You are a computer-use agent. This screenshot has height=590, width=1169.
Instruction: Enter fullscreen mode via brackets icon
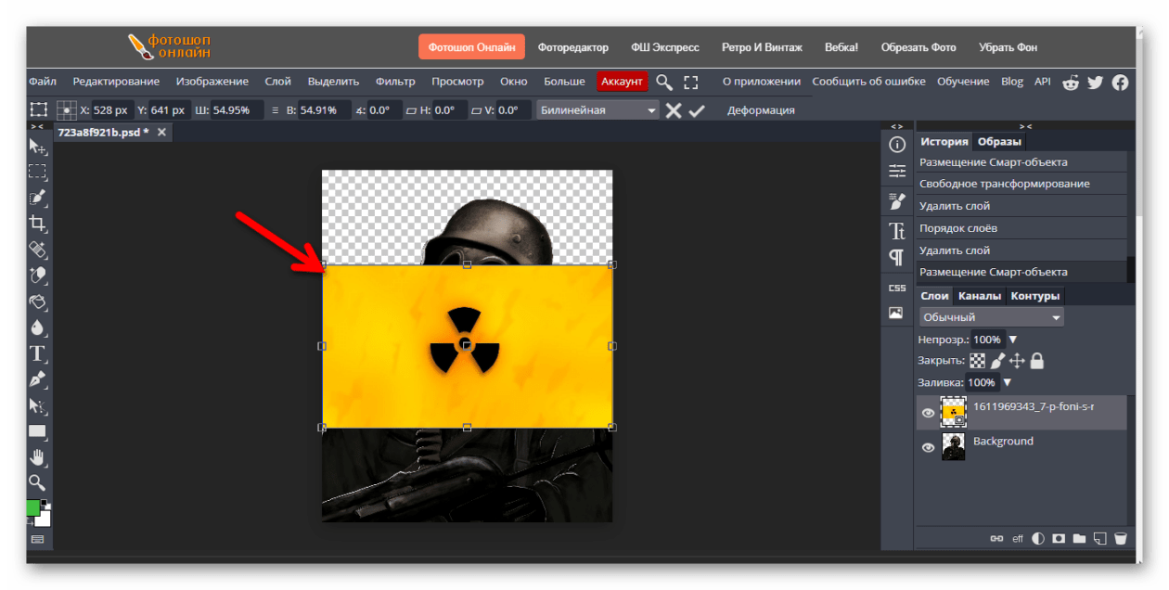pyautogui.click(x=690, y=82)
